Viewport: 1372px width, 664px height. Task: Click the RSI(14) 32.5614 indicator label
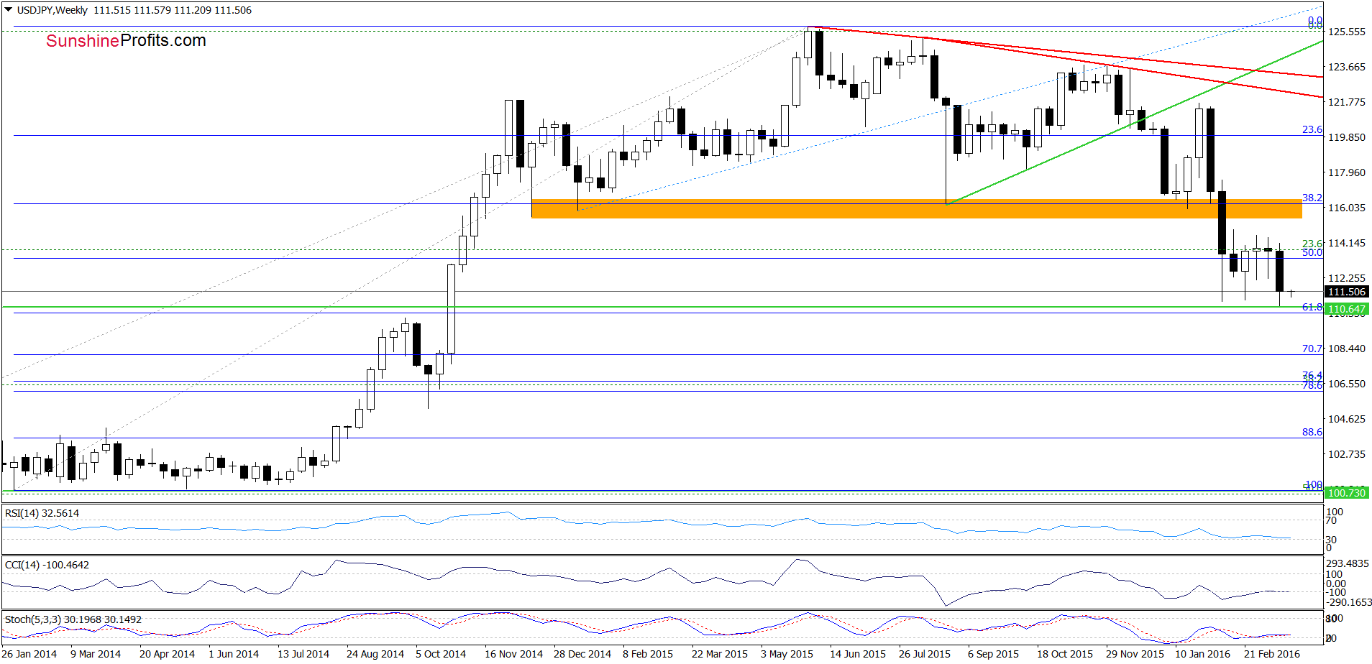[42, 513]
